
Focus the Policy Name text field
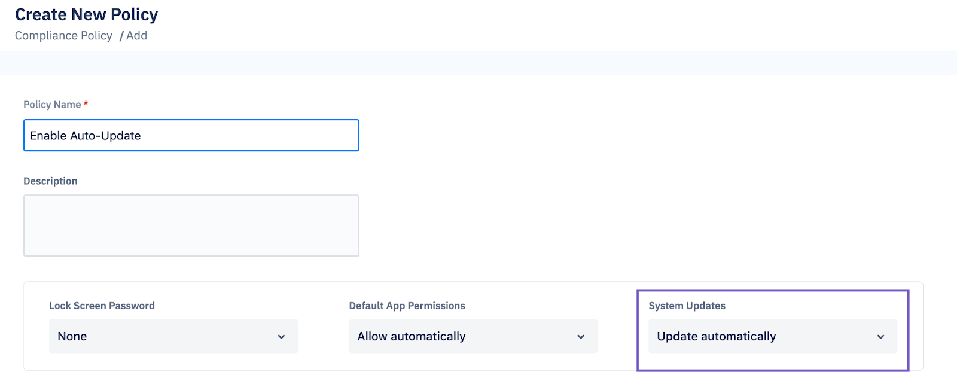(191, 135)
